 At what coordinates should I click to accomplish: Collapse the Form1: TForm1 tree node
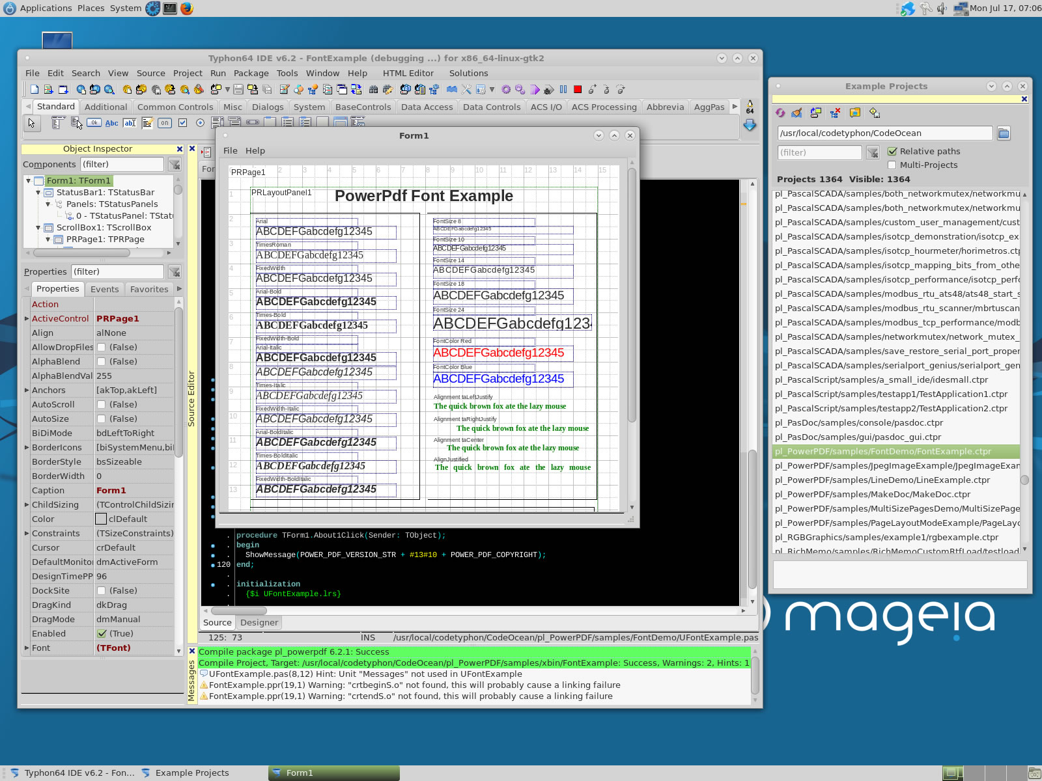[x=28, y=180]
